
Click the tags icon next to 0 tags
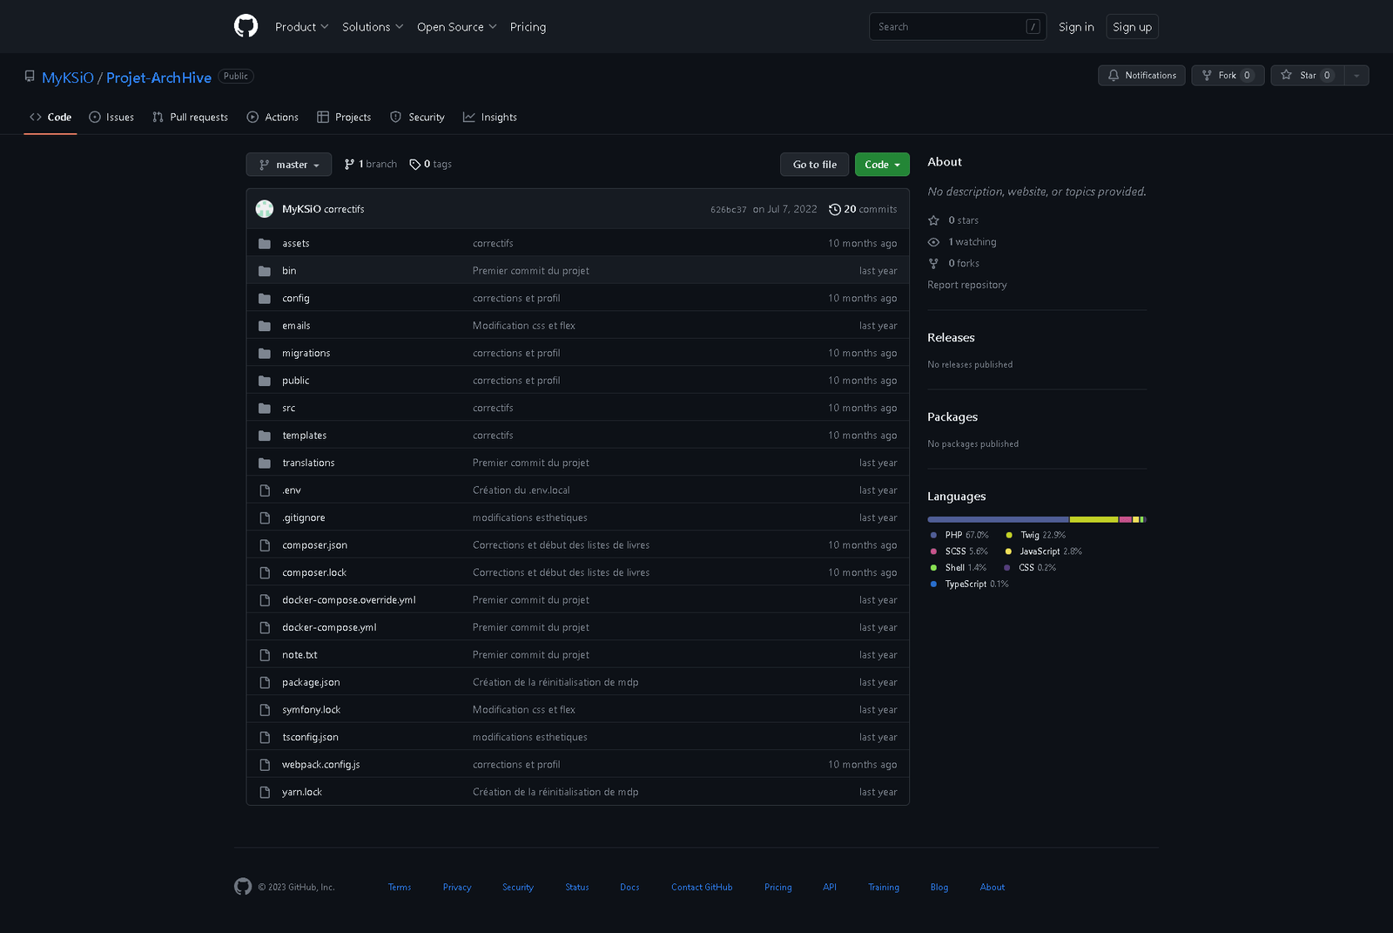pyautogui.click(x=414, y=165)
